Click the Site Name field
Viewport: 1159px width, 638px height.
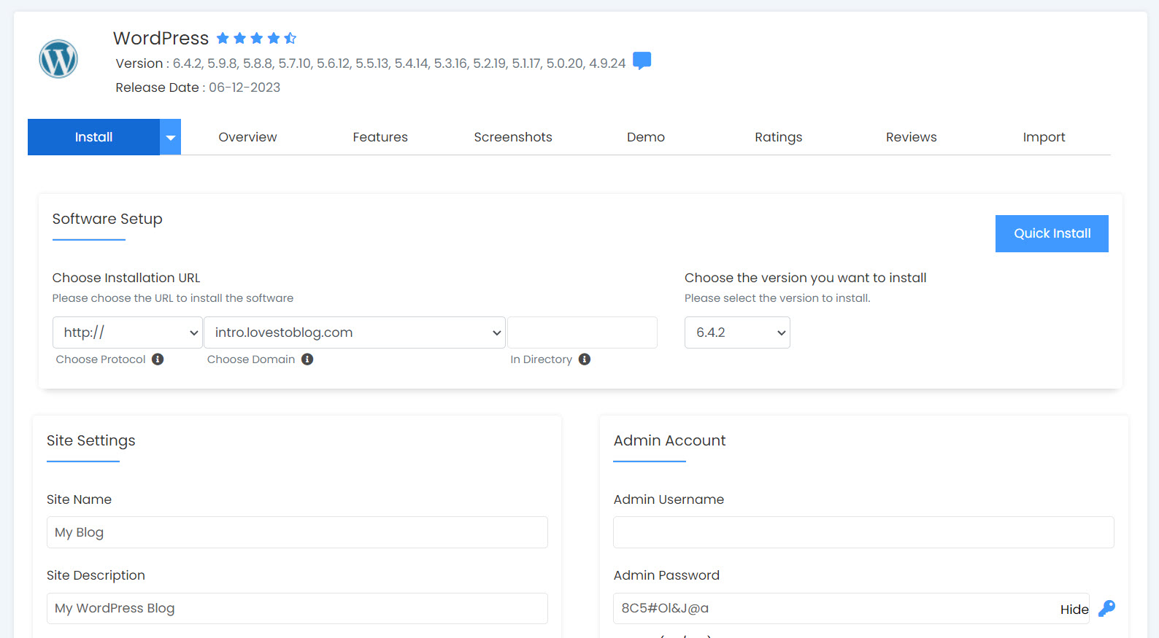click(x=297, y=532)
